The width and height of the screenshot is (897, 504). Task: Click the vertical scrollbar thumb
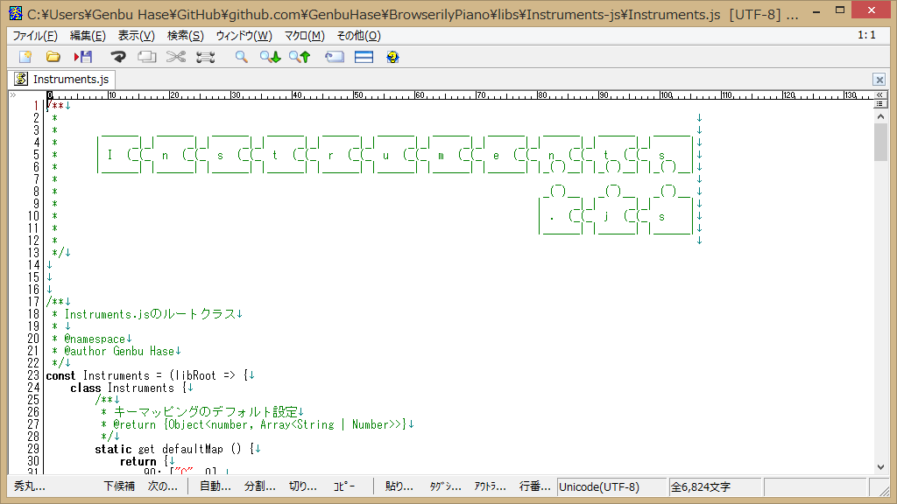pyautogui.click(x=880, y=142)
